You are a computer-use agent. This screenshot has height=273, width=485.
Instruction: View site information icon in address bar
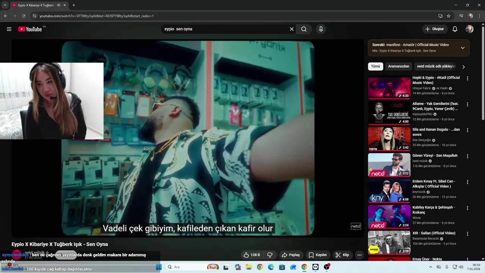click(34, 16)
